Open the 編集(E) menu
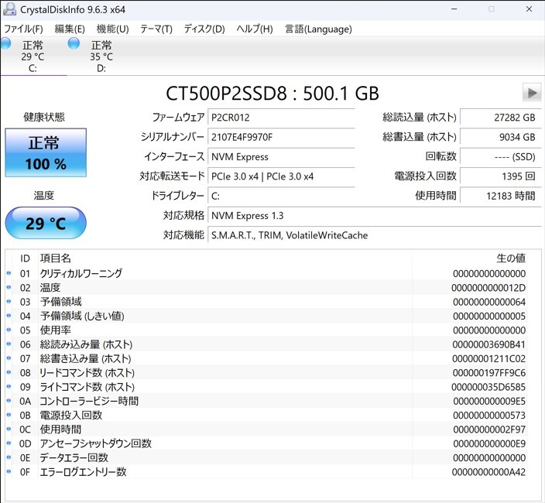The image size is (545, 503). [x=70, y=29]
